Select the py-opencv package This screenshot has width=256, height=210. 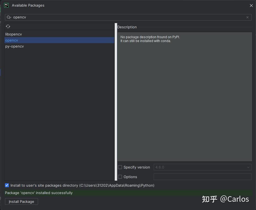(14, 46)
